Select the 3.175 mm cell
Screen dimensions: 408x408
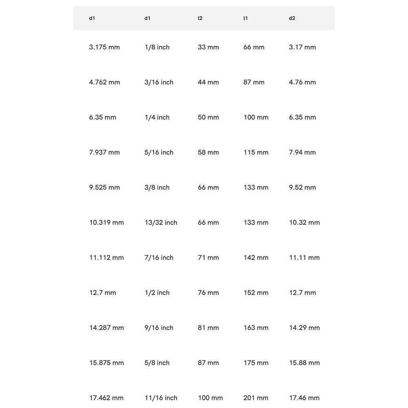point(104,47)
